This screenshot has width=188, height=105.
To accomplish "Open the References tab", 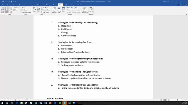I will tap(40, 5).
